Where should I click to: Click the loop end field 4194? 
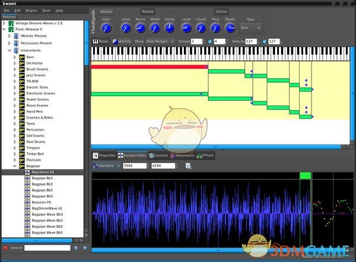pyautogui.click(x=163, y=166)
